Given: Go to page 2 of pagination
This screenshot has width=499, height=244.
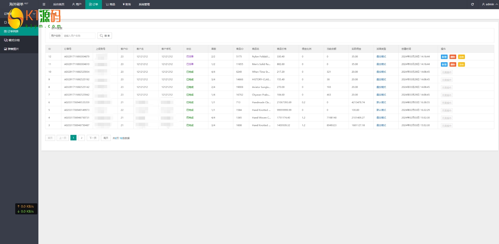Looking at the screenshot, I should [x=81, y=138].
